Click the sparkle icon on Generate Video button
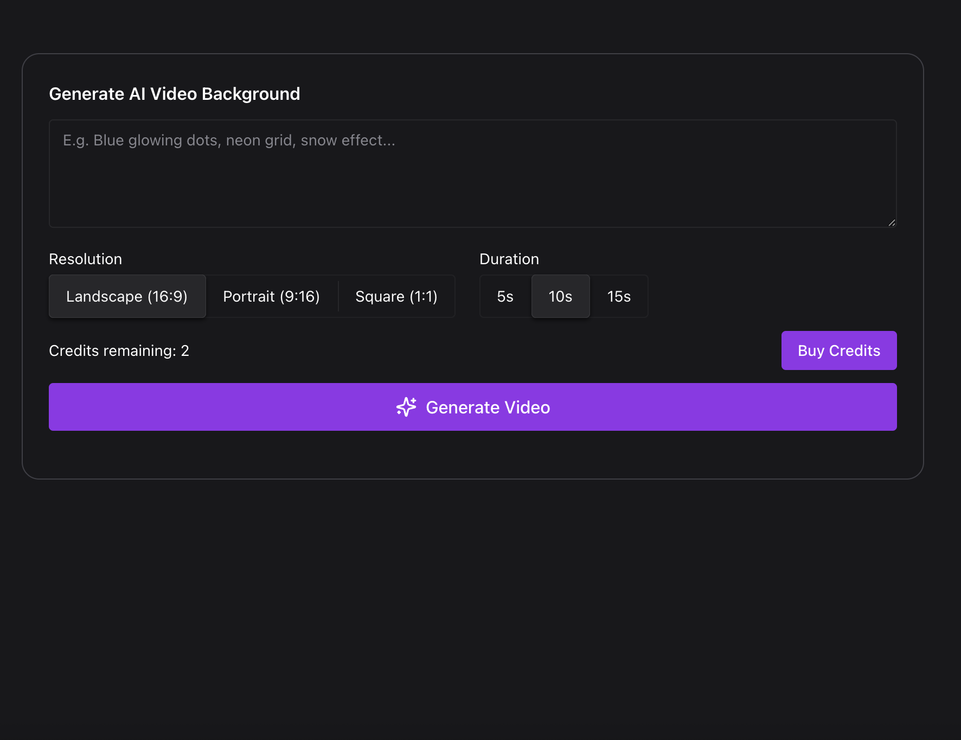 click(406, 406)
